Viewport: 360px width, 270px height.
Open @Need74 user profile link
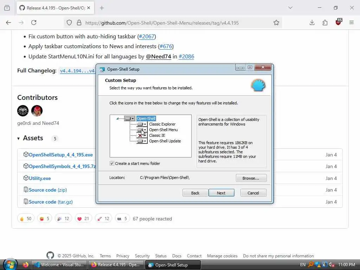coord(159,57)
